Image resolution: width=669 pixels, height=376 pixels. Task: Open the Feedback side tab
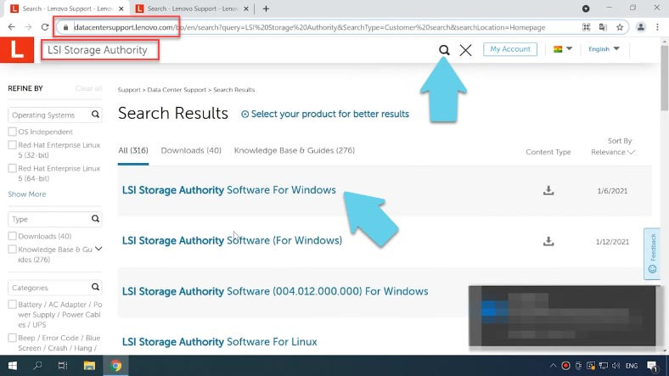(652, 254)
